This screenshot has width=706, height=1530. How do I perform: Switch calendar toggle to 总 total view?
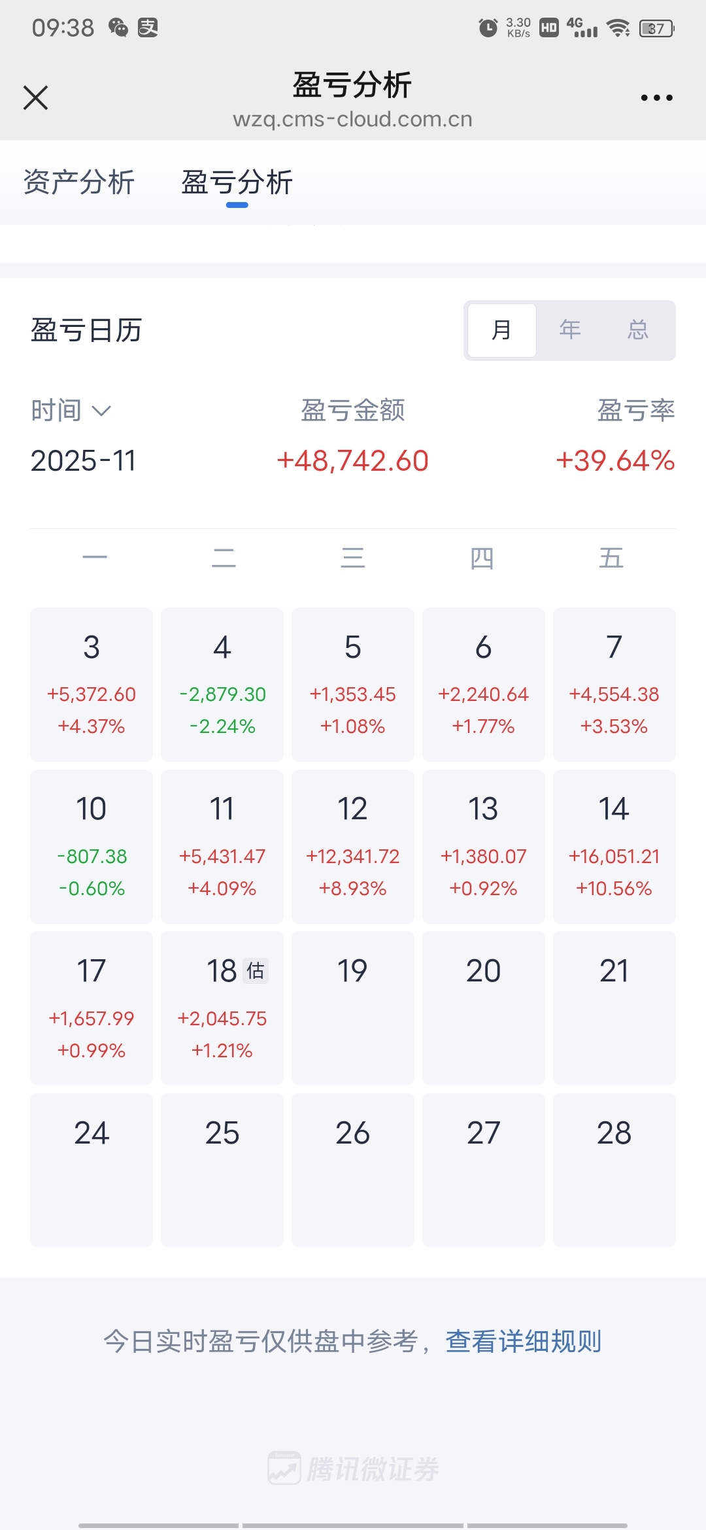pos(638,330)
